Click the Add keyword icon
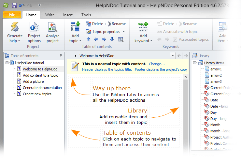Screen dimensions: 241x163 pyautogui.click(x=143, y=27)
